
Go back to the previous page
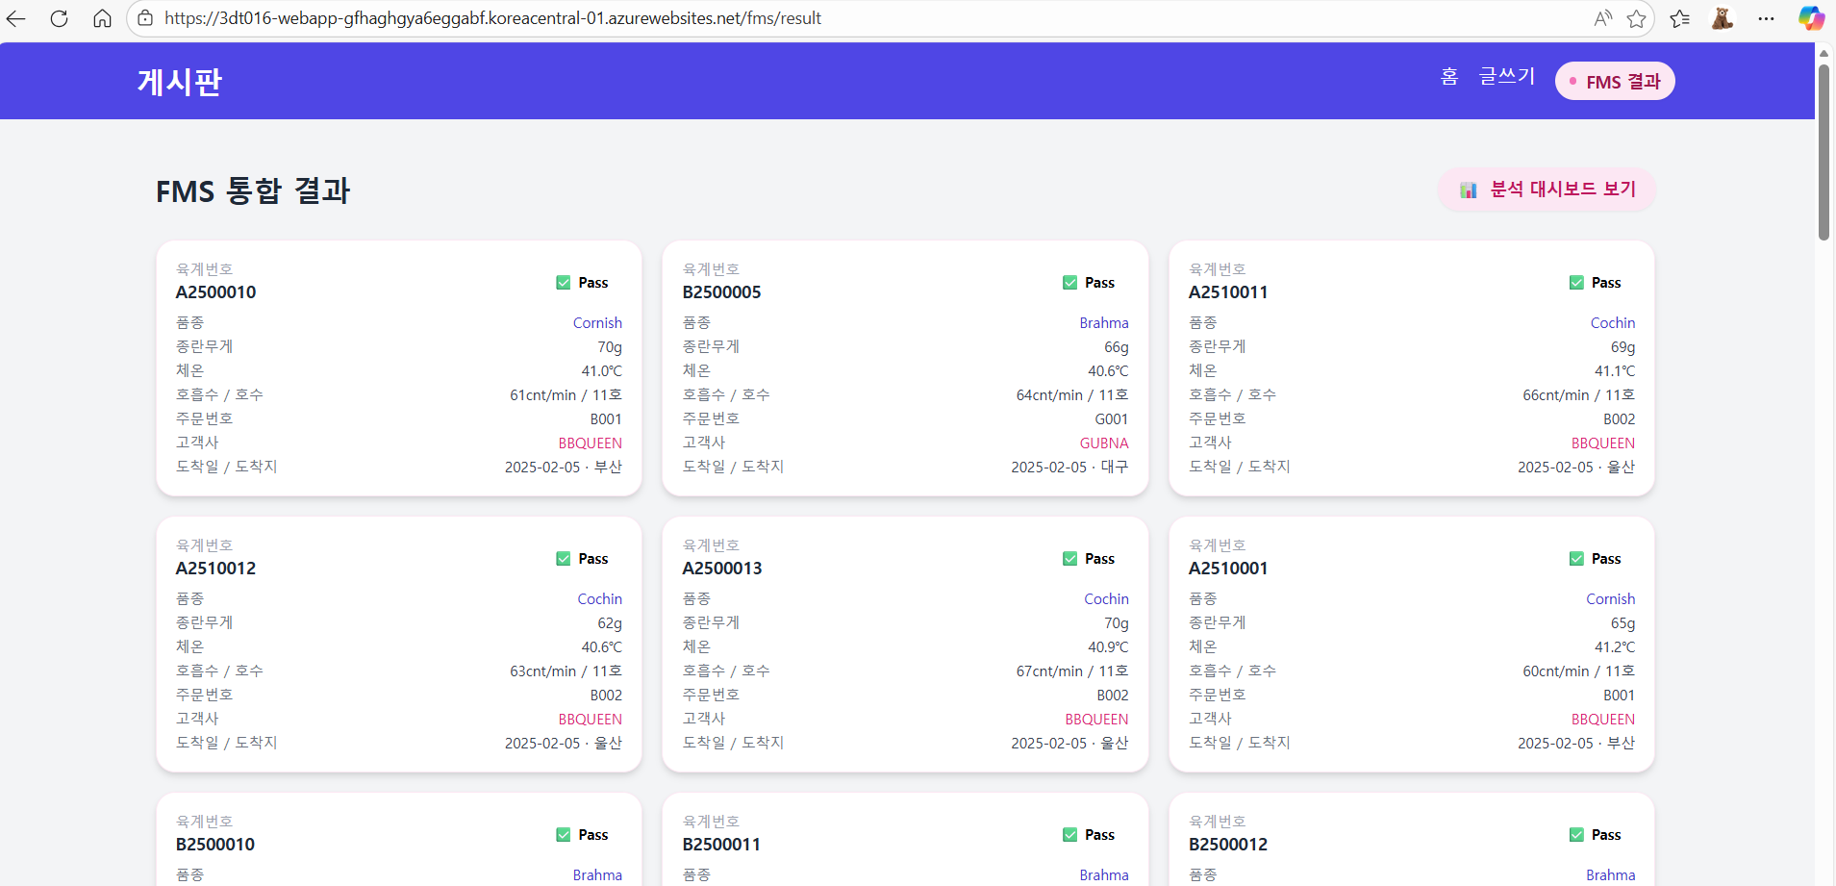click(x=16, y=18)
